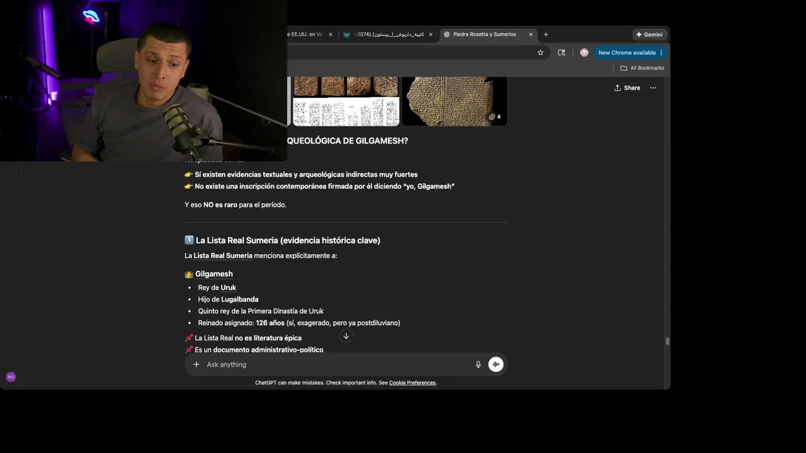The image size is (806, 453).
Task: Click 'Y eso NO es raro para el período.'
Action: click(236, 205)
